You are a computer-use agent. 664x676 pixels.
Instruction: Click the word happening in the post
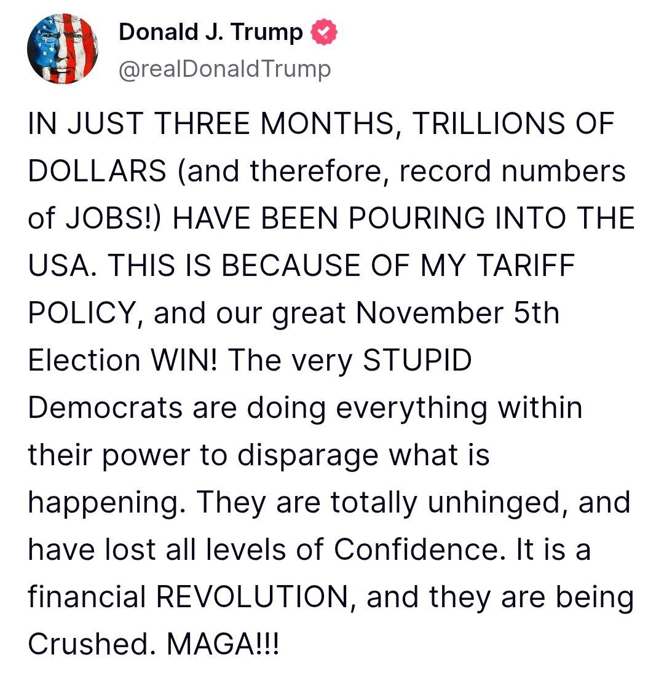click(x=103, y=502)
